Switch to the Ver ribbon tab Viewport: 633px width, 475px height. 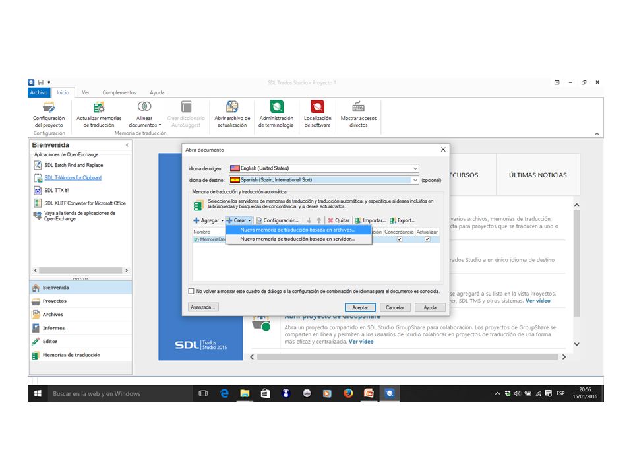[86, 92]
